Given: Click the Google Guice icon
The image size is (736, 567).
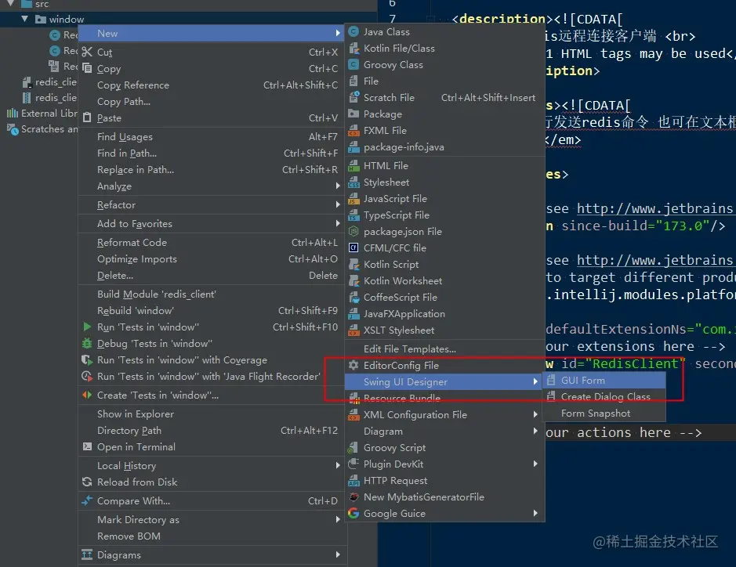Looking at the screenshot, I should (353, 514).
